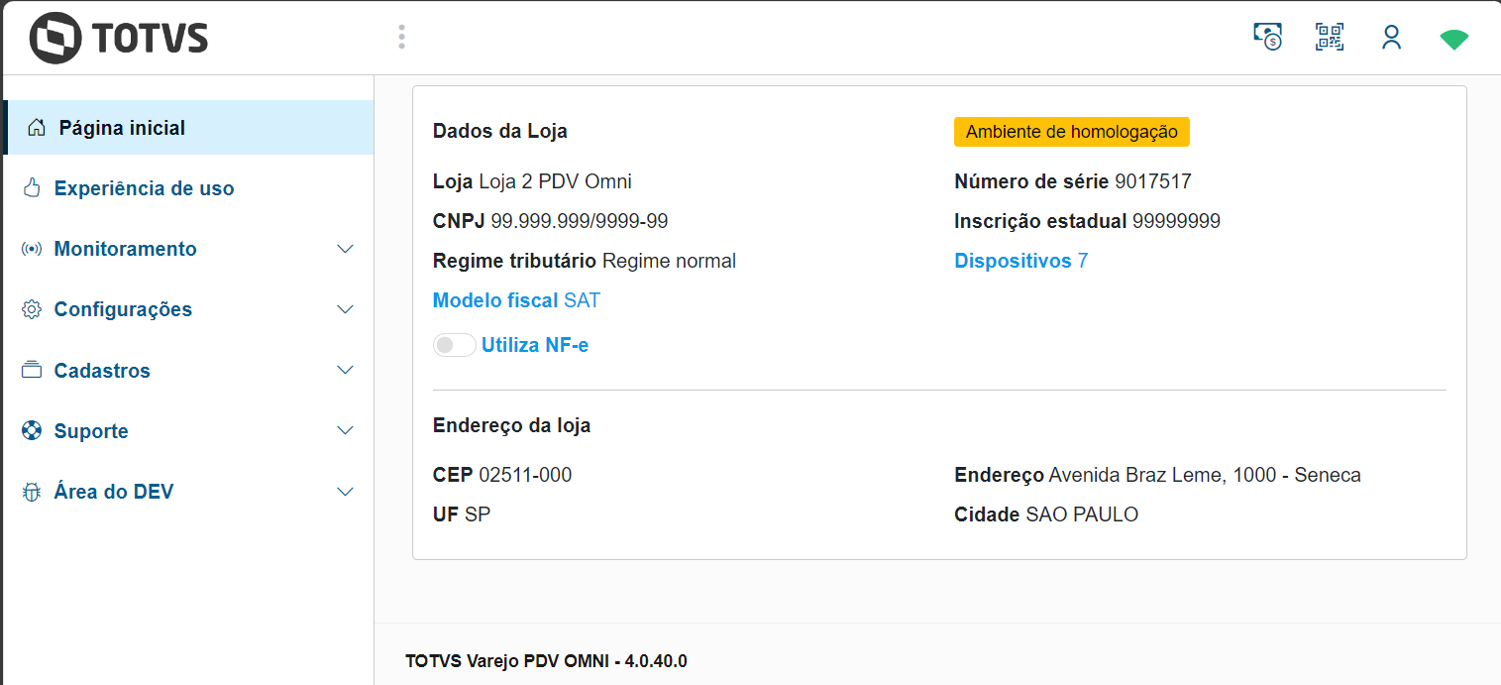
Task: Open the vertical three-dot menu
Action: (x=401, y=38)
